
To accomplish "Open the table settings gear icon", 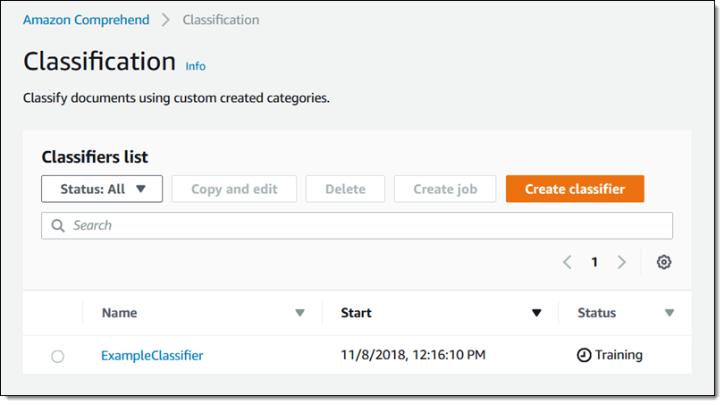I will click(x=663, y=263).
